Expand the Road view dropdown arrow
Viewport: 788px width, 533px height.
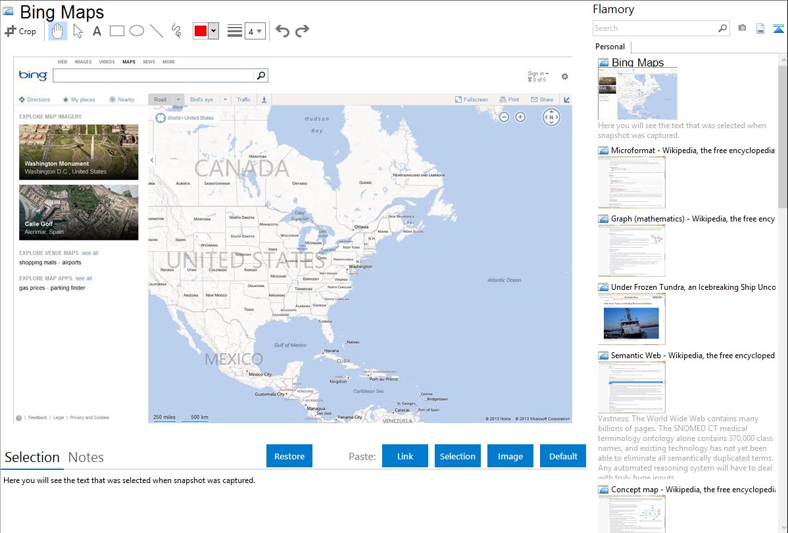click(x=178, y=99)
